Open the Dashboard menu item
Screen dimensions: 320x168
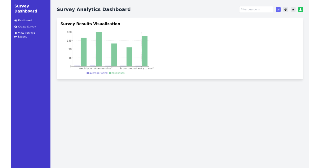[25, 20]
